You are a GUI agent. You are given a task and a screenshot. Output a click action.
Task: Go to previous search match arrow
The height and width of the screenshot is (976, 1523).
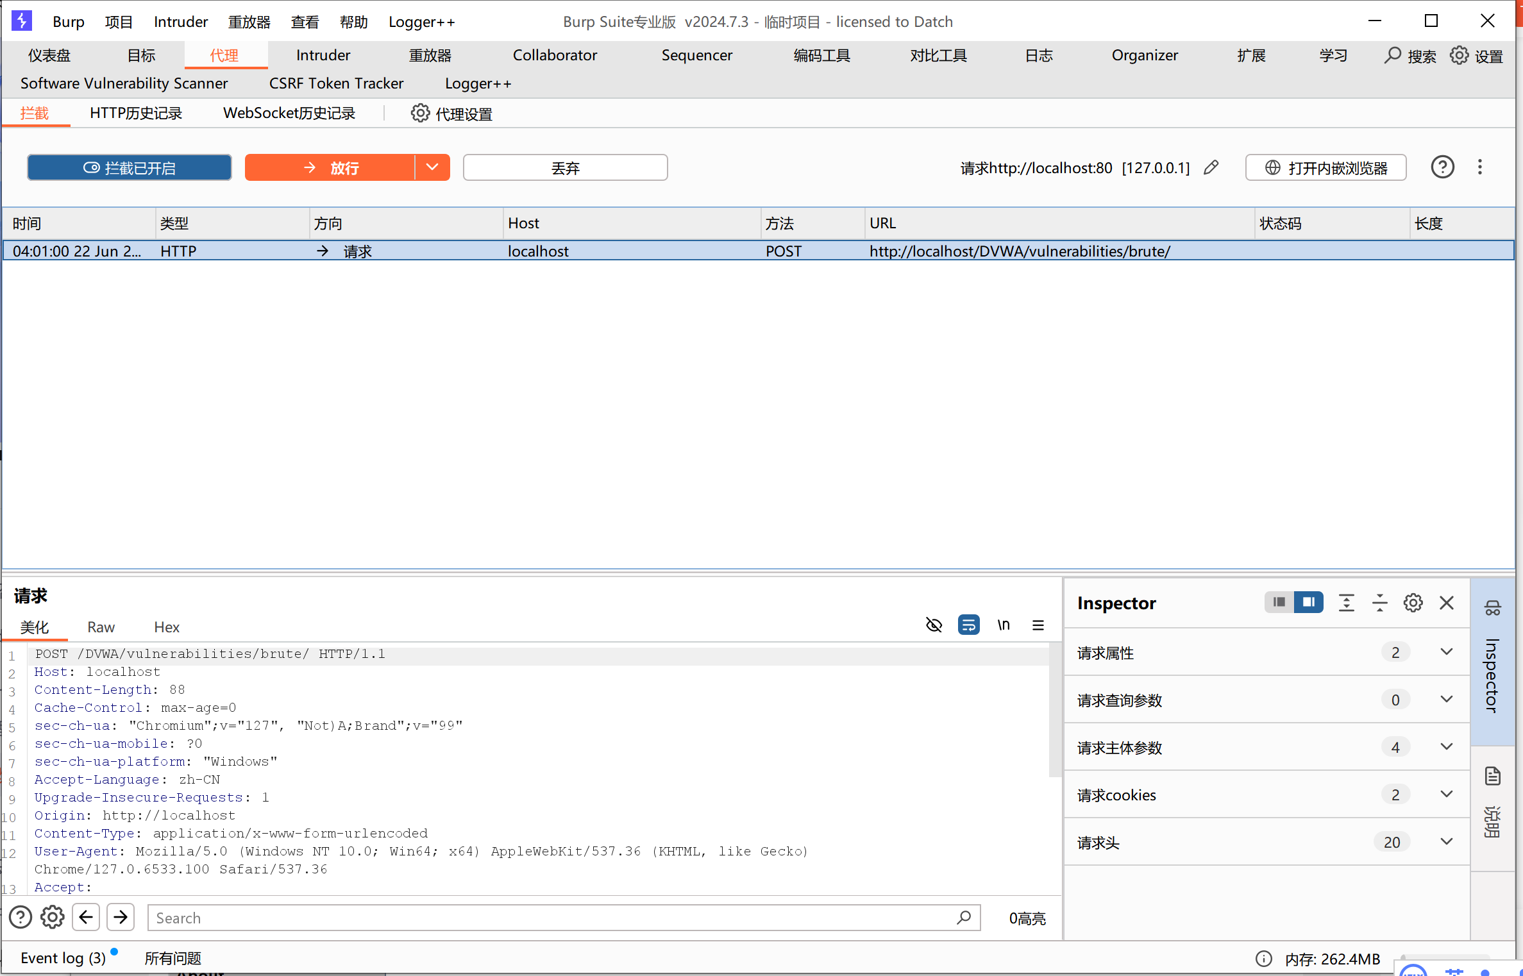86,917
